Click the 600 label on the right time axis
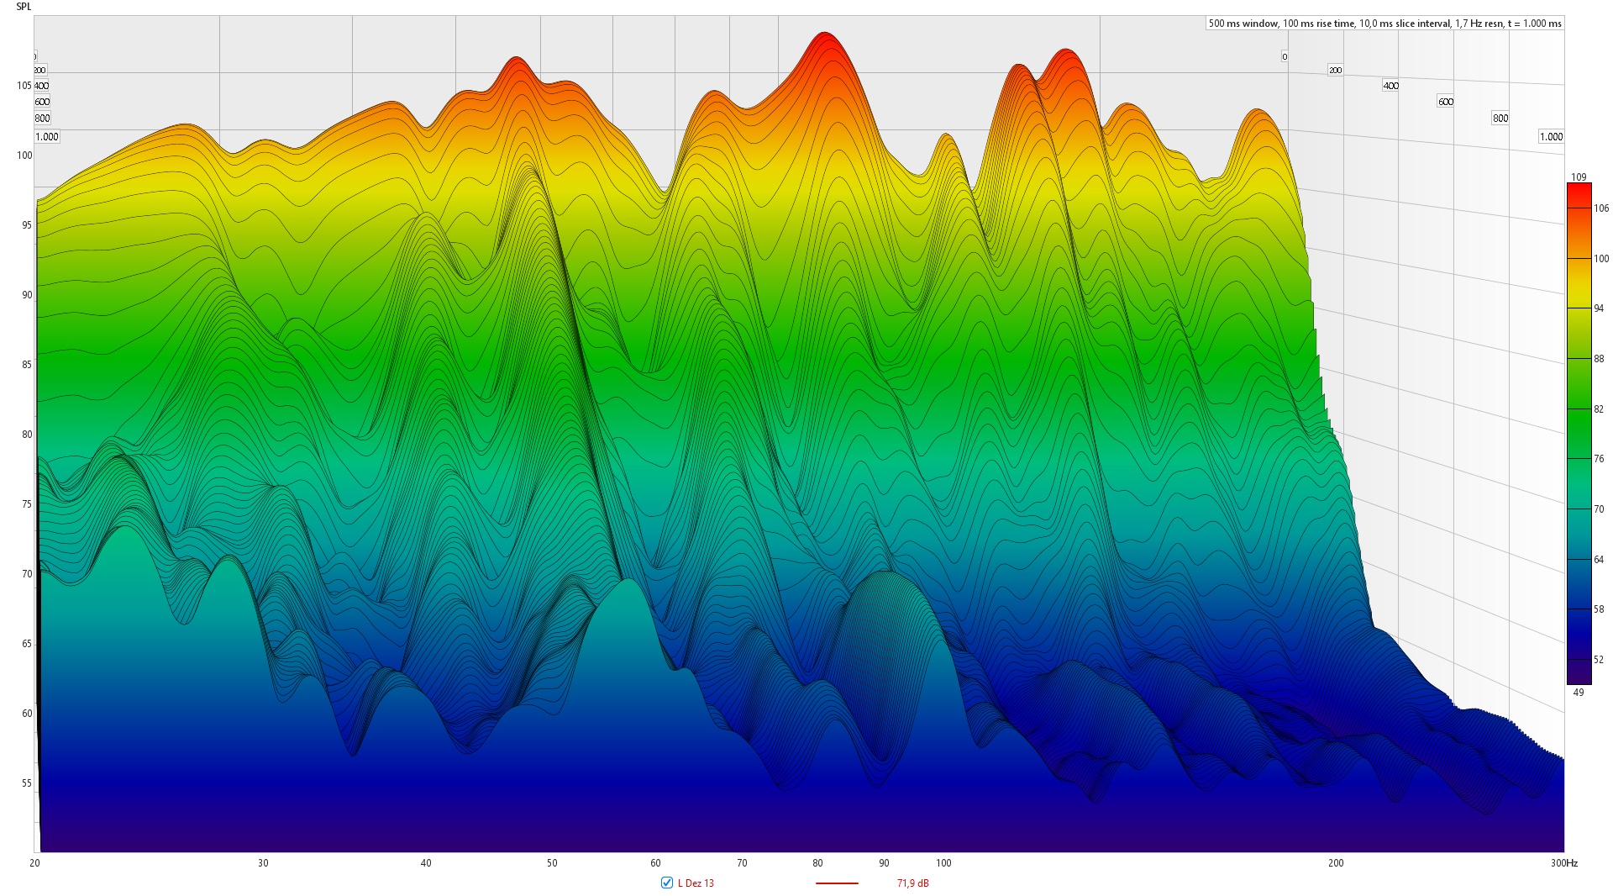Image resolution: width=1613 pixels, height=896 pixels. 1446,102
